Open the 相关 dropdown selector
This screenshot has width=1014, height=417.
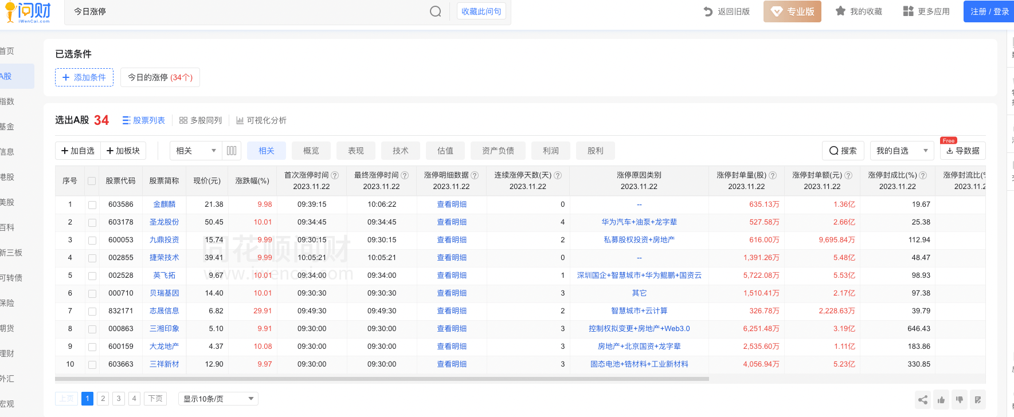[x=196, y=151]
